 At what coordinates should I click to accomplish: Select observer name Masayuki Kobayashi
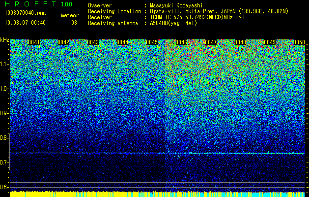[176, 5]
